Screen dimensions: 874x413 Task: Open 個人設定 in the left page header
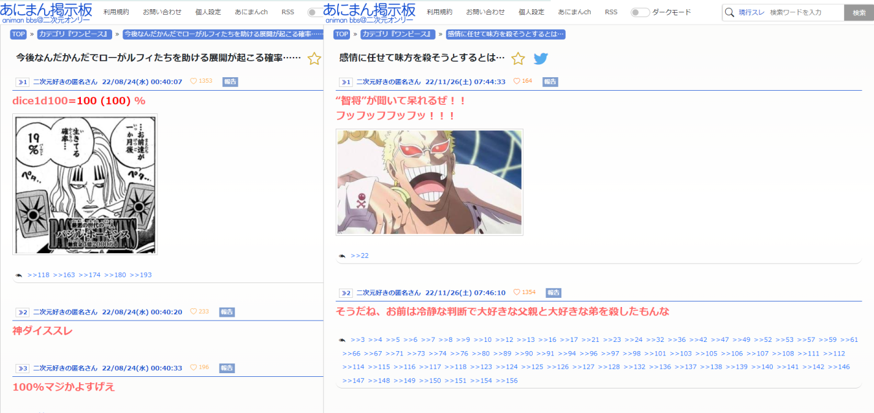tap(208, 12)
